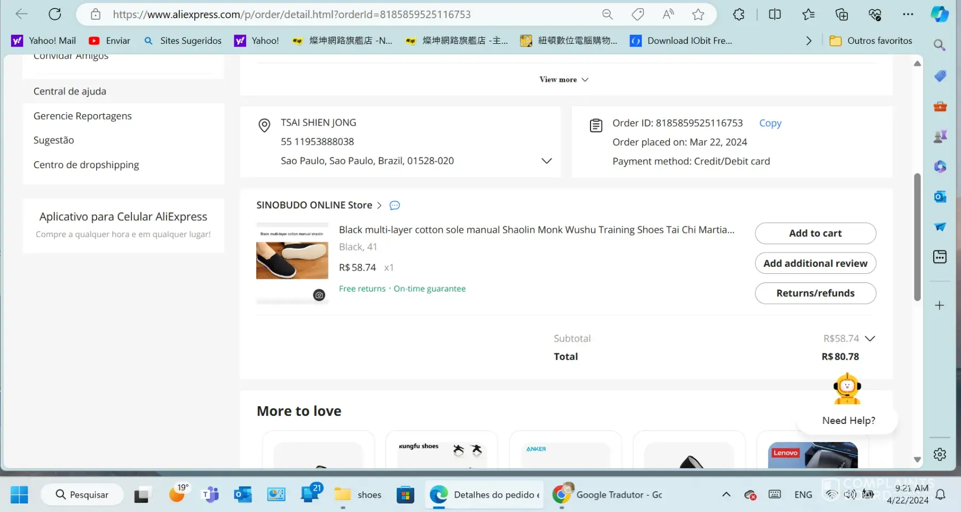Click the page vertical scrollbar thumb
961x512 pixels.
click(917, 237)
